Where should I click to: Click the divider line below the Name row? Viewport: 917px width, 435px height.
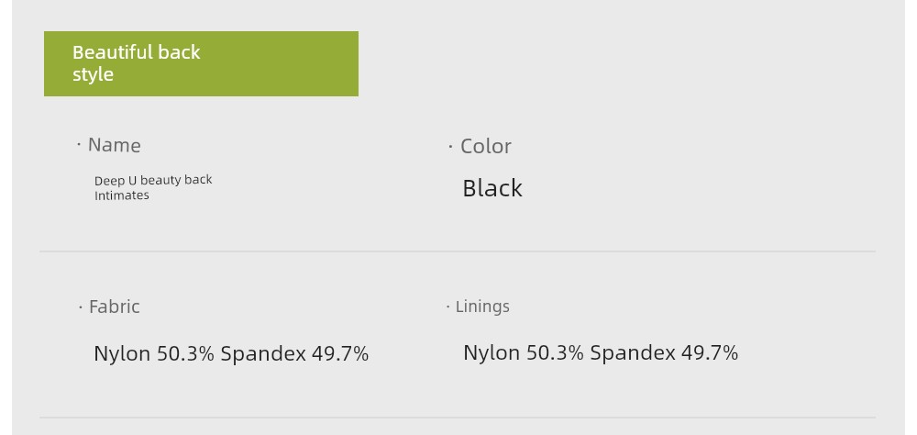click(458, 251)
